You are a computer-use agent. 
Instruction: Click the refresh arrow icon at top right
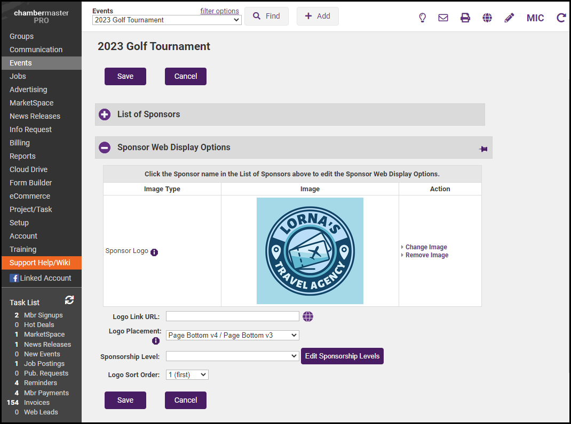(561, 18)
